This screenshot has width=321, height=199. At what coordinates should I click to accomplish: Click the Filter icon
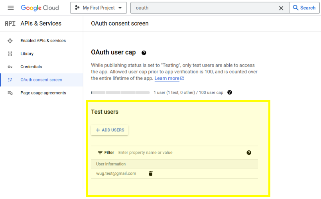coord(100,152)
